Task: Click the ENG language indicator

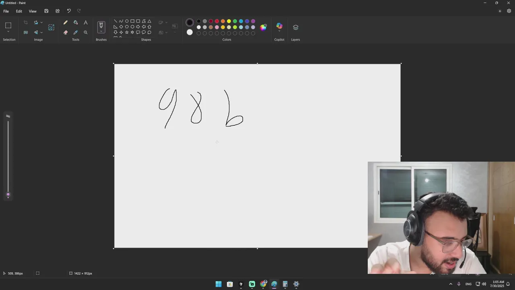Action: coord(468,284)
